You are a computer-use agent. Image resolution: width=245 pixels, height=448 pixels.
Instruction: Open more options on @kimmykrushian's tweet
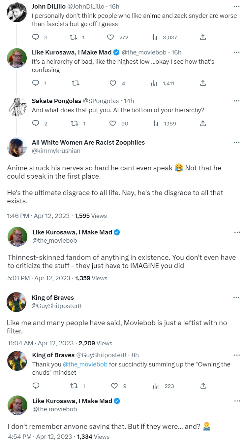236,142
